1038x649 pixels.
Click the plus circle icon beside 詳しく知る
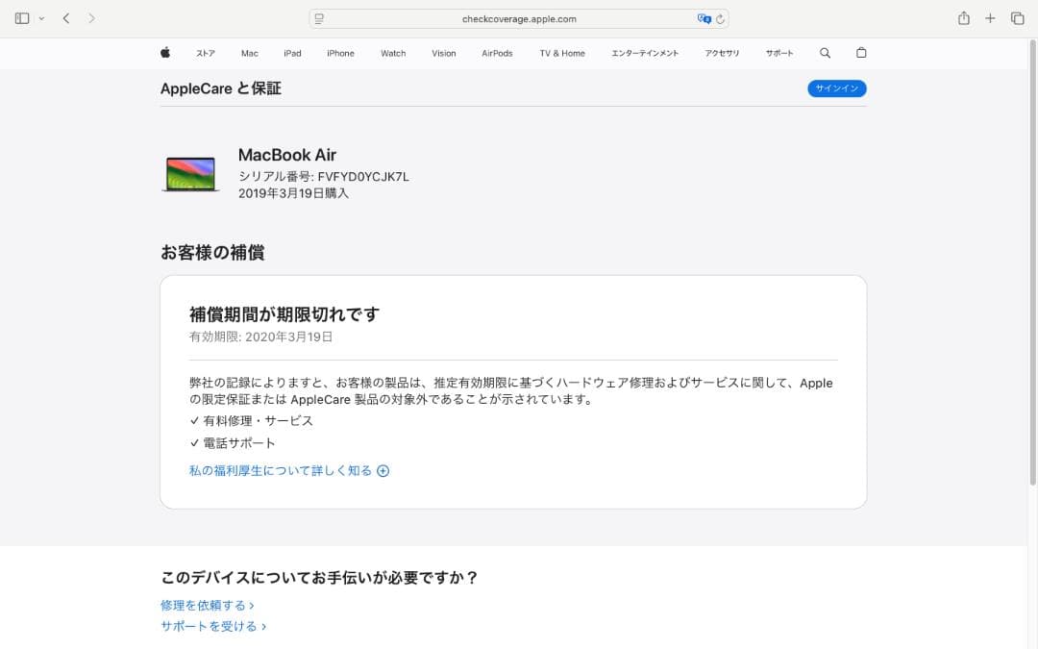pyautogui.click(x=383, y=471)
